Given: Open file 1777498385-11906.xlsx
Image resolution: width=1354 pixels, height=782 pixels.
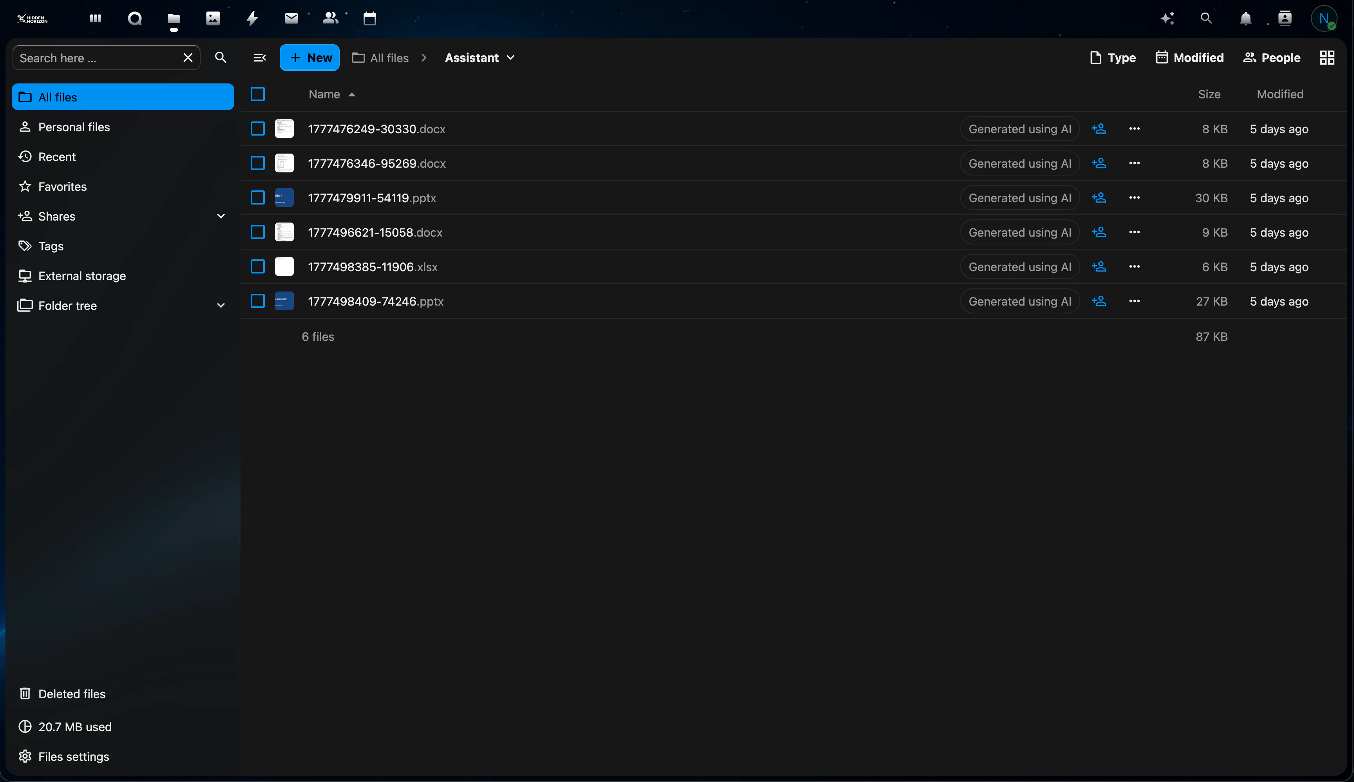Looking at the screenshot, I should pyautogui.click(x=372, y=266).
